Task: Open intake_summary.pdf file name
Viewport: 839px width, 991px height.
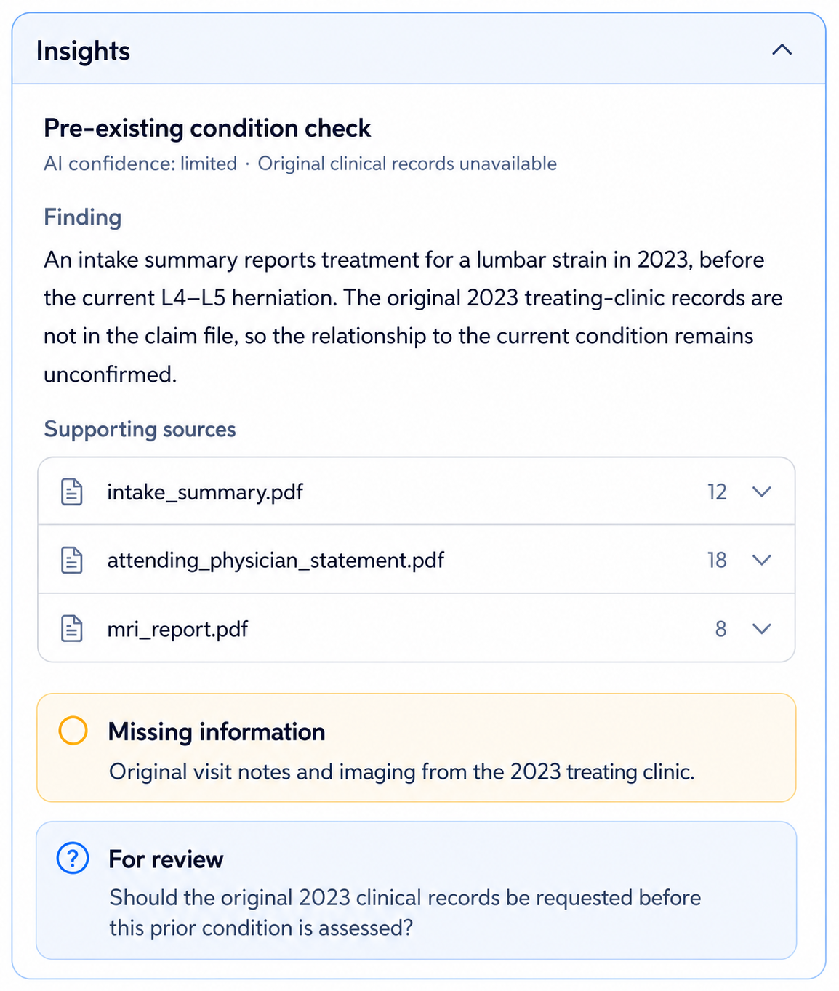Action: pos(205,492)
